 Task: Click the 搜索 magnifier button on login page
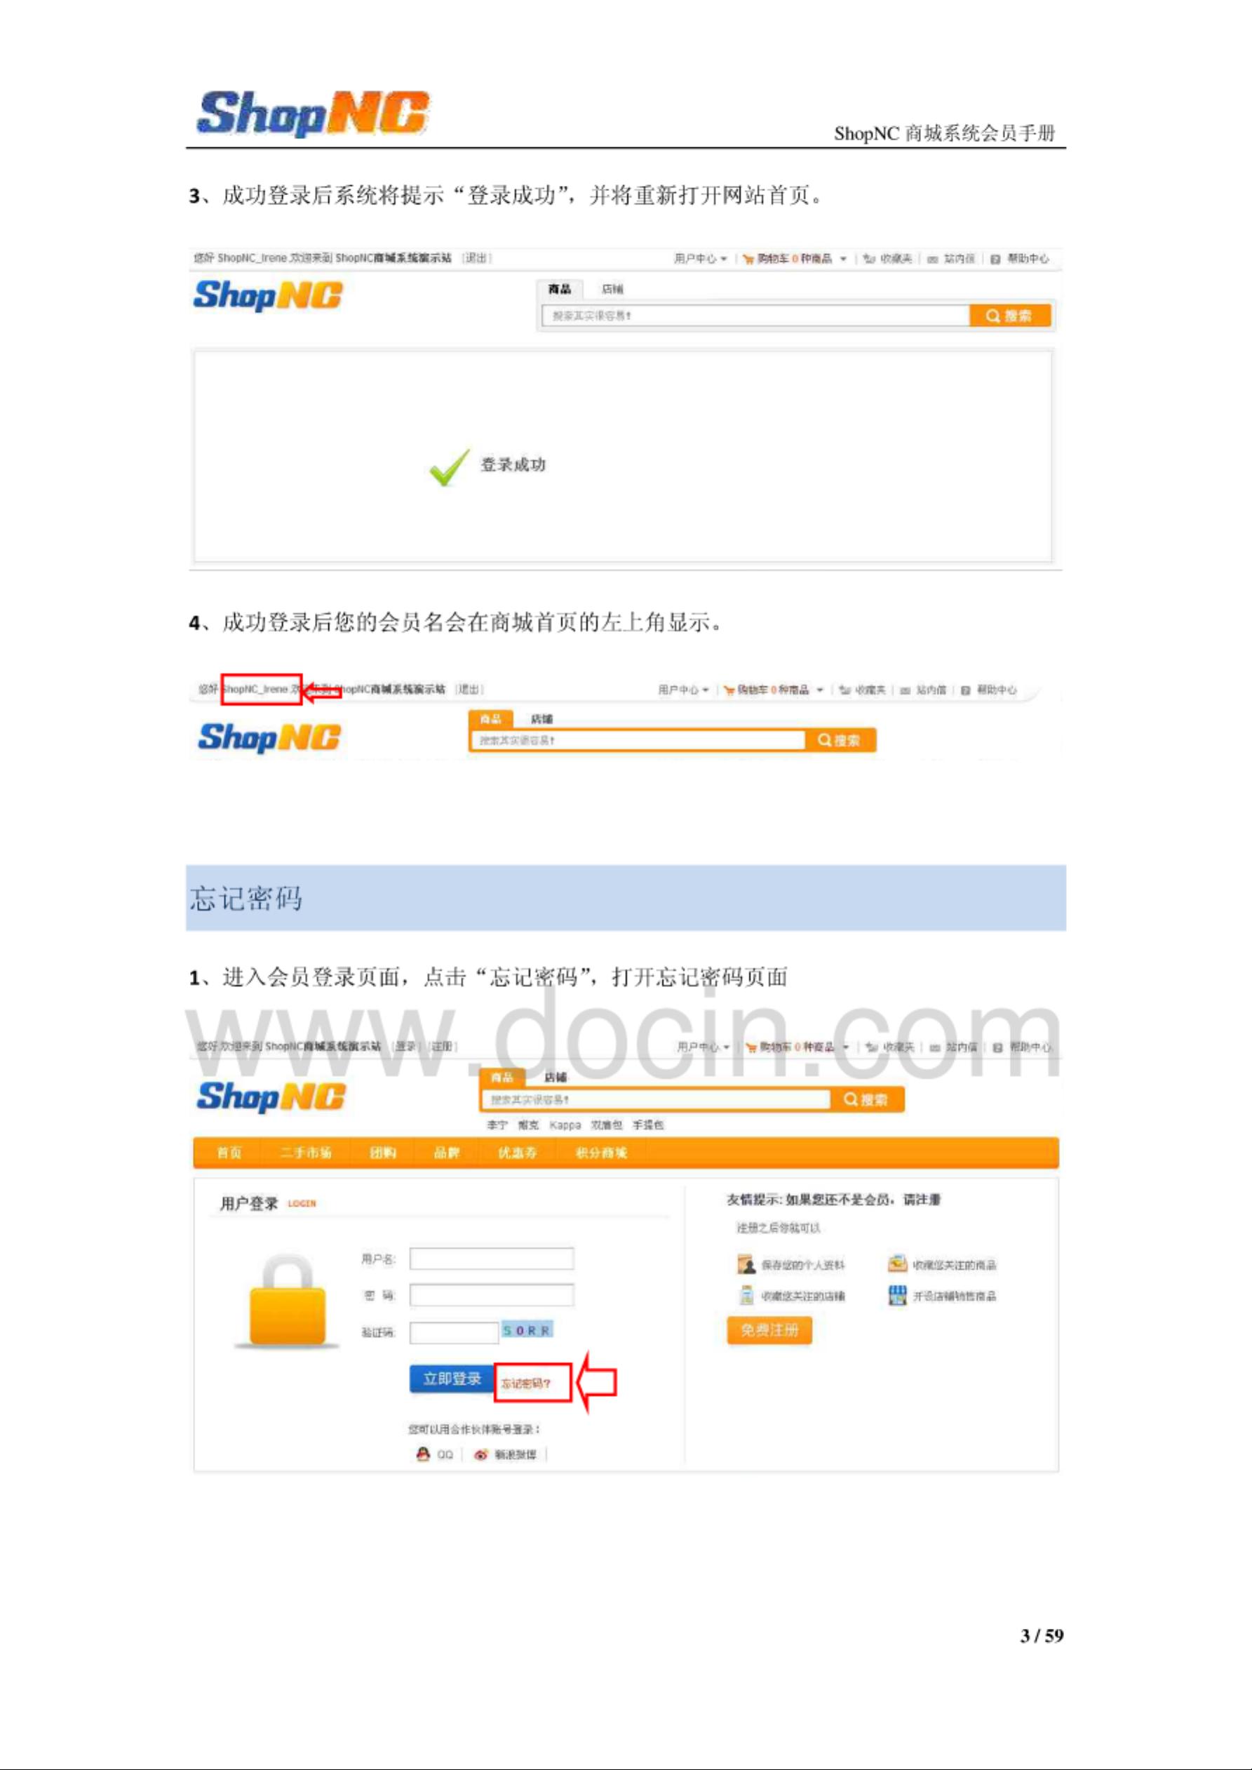pos(866,1099)
